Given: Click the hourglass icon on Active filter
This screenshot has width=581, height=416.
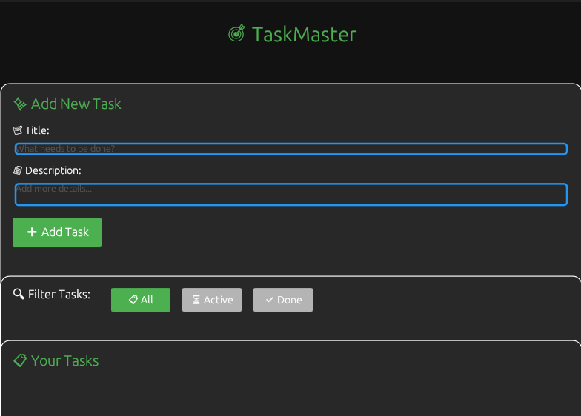Looking at the screenshot, I should pyautogui.click(x=196, y=300).
